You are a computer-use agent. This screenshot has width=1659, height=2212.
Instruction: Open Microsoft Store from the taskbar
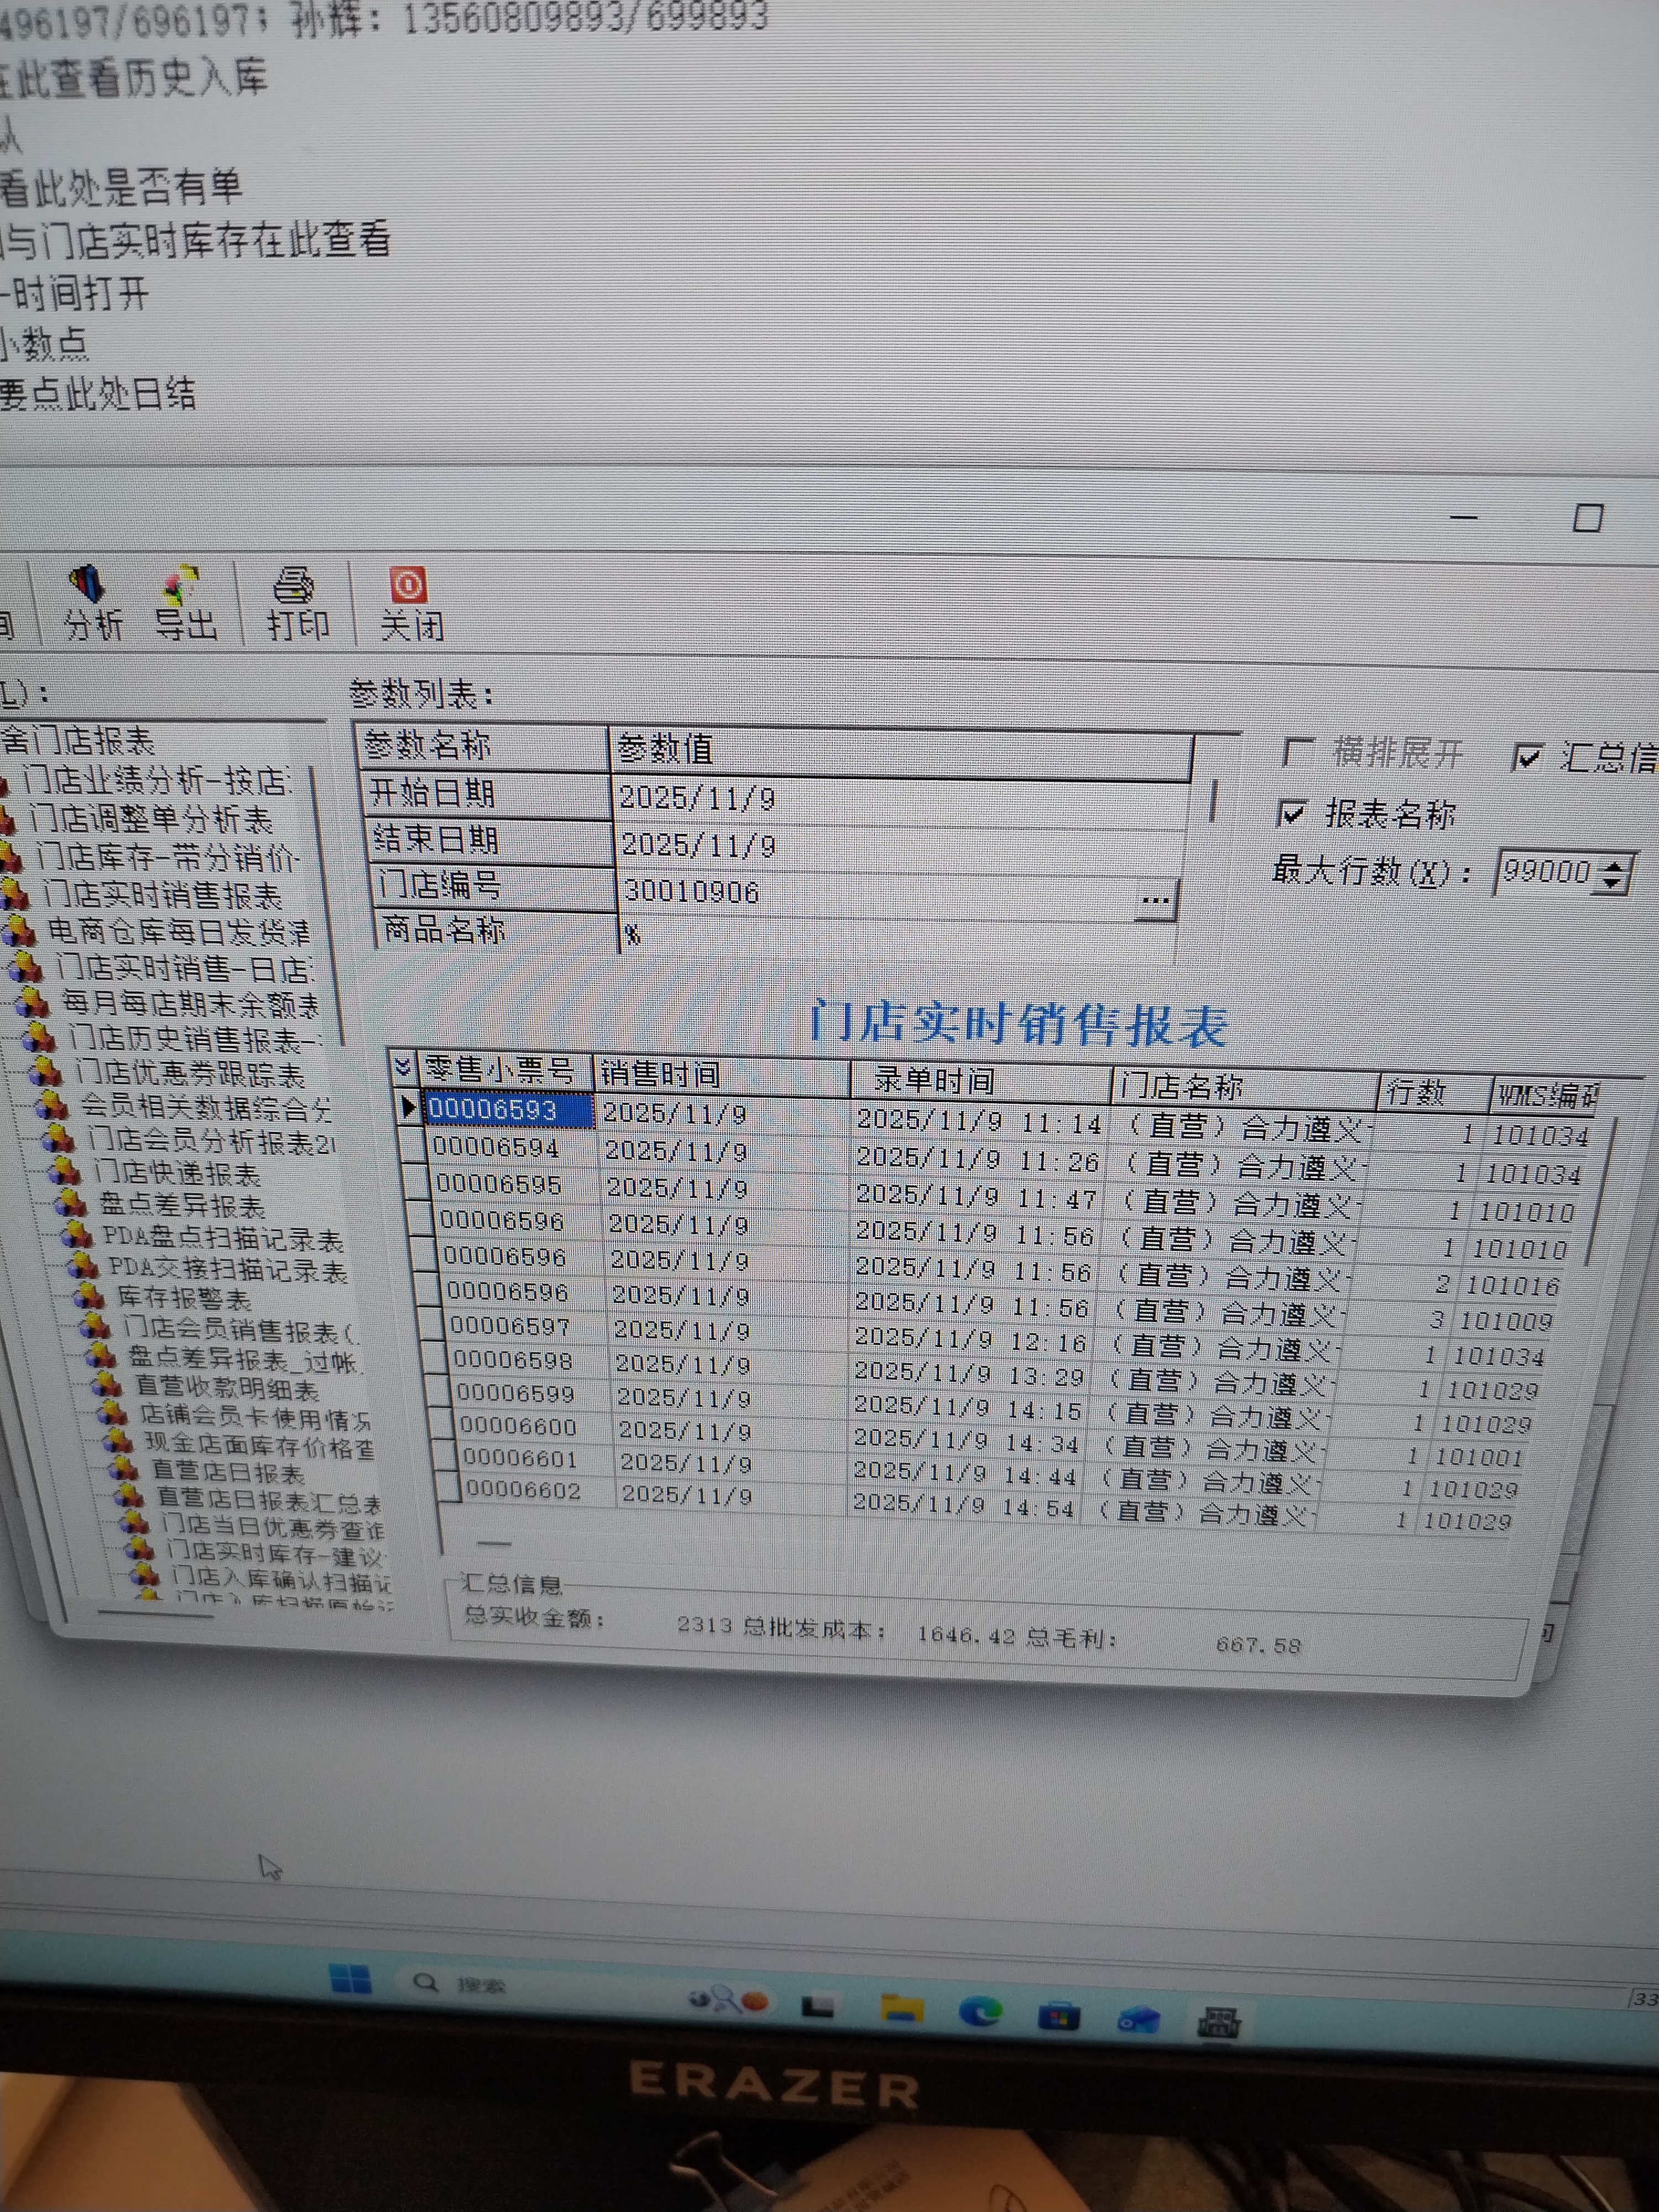[x=1059, y=2015]
